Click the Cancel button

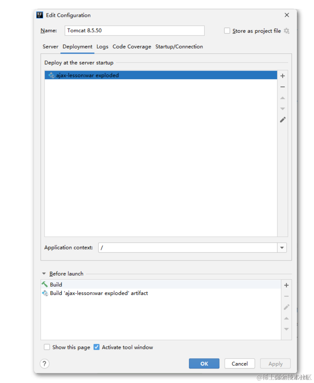(x=240, y=364)
